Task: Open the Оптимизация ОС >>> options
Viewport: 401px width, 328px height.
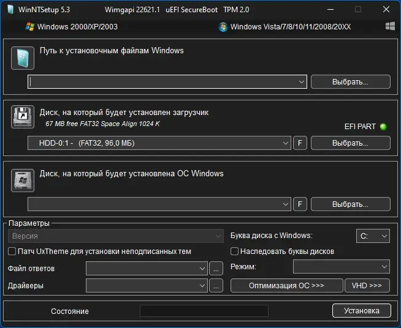Action: (287, 285)
